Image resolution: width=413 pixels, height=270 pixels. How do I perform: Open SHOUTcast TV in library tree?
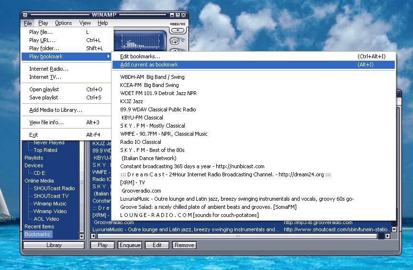coord(51,196)
